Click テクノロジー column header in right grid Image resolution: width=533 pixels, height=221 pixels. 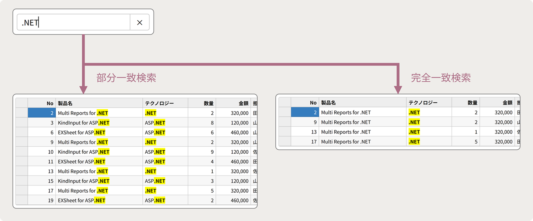(429, 103)
